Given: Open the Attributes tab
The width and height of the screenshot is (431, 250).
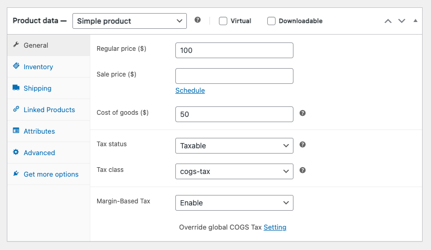Looking at the screenshot, I should 39,131.
